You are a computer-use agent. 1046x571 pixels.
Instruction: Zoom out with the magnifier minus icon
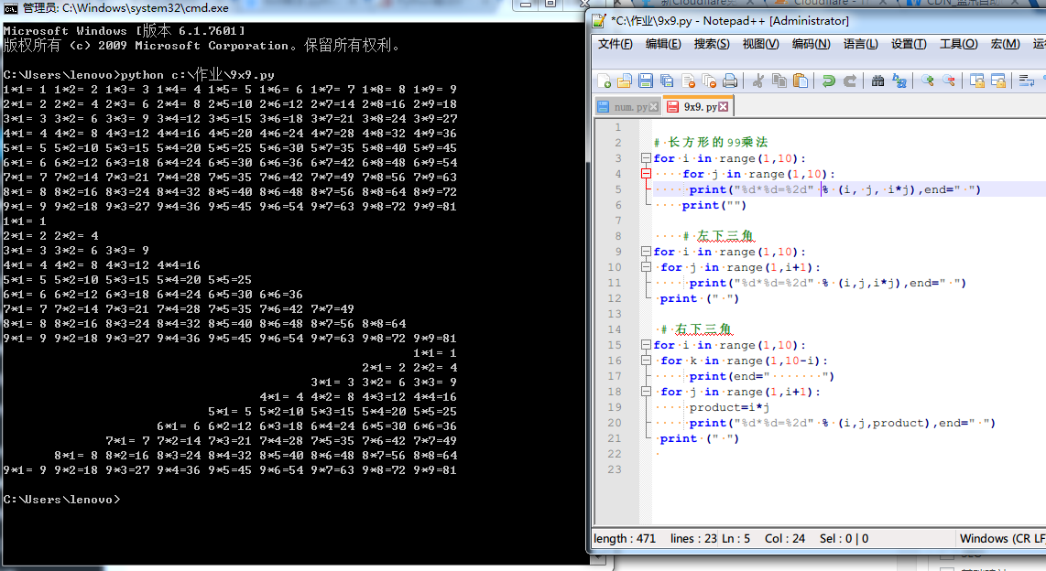(949, 81)
